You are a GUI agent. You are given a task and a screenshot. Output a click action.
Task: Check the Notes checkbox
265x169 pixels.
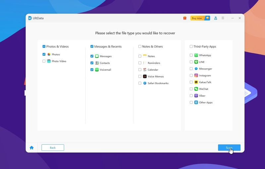[x=140, y=56]
